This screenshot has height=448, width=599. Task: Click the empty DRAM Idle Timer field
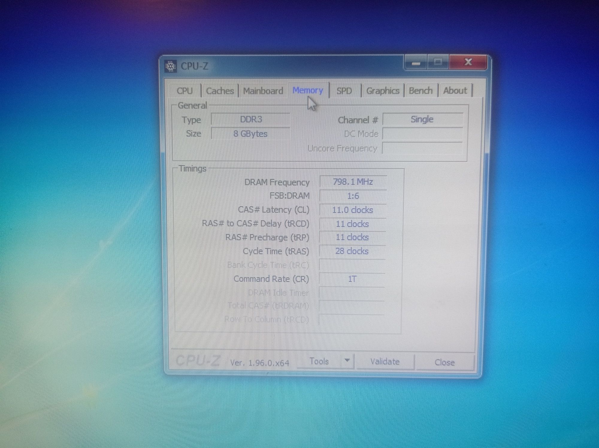(x=352, y=293)
